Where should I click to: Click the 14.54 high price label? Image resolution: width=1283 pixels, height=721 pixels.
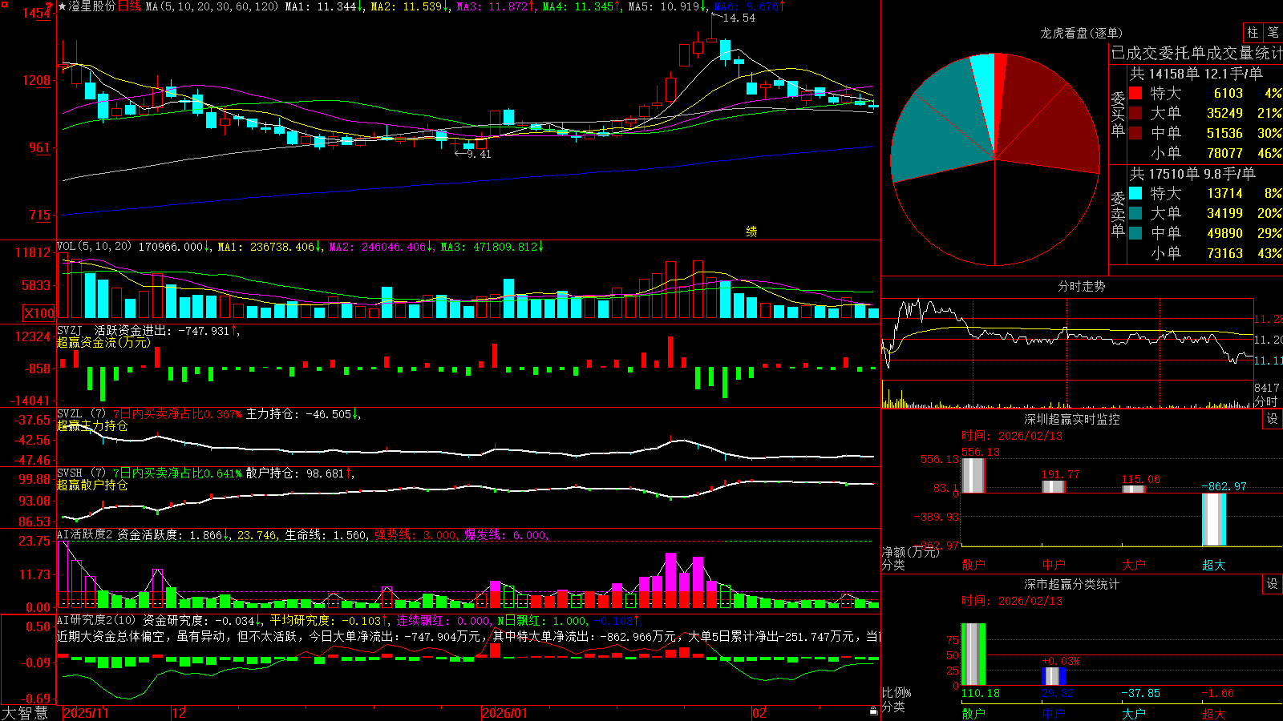coord(739,18)
